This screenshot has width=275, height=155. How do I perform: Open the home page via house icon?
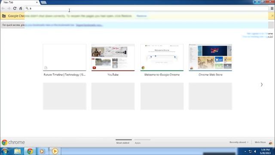click(21, 8)
